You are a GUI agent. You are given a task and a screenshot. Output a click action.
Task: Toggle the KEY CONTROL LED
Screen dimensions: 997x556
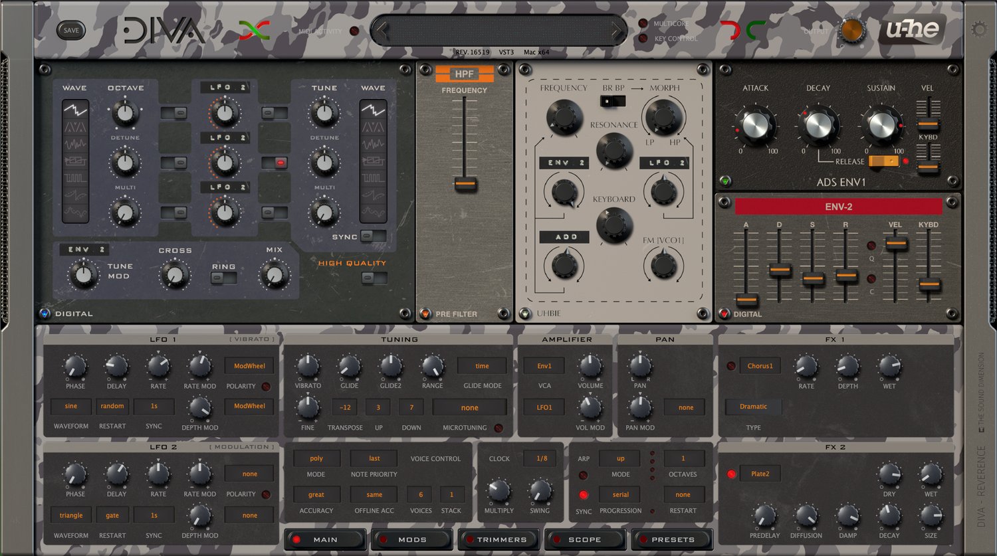pyautogui.click(x=643, y=39)
